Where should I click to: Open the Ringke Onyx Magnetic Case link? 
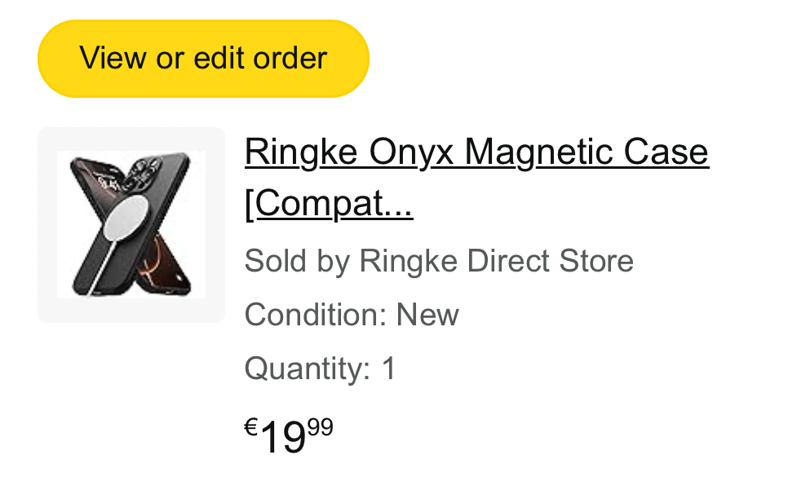476,152
